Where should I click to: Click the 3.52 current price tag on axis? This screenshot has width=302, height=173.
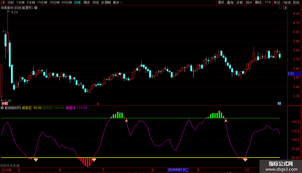tap(294, 74)
